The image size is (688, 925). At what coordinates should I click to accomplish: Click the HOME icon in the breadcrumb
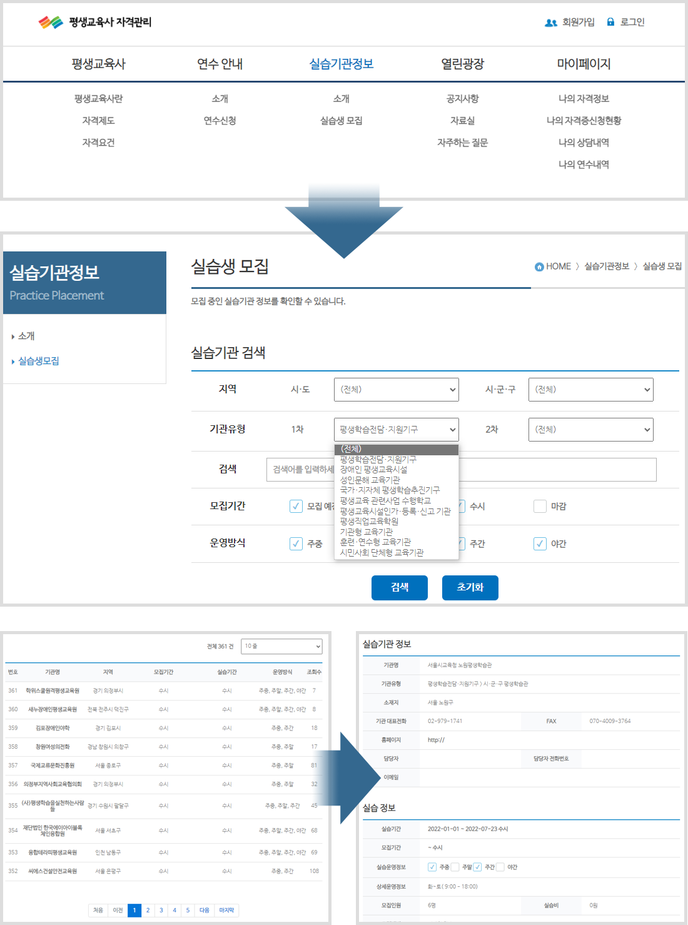coord(538,266)
